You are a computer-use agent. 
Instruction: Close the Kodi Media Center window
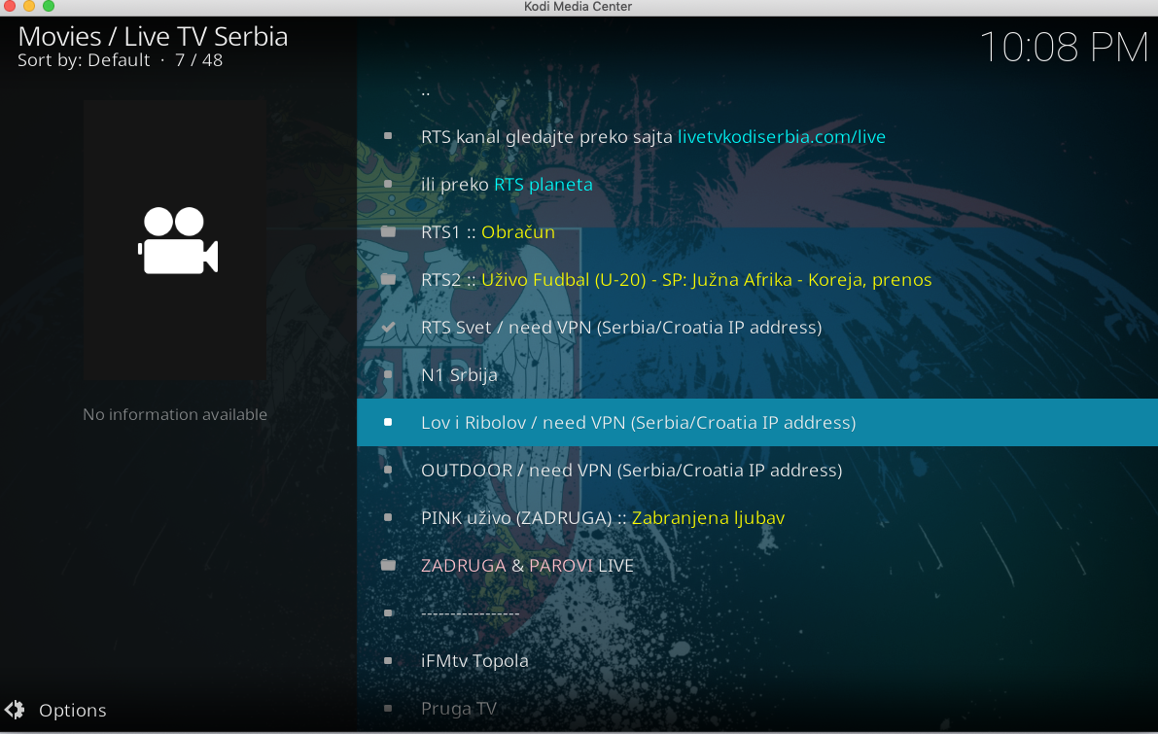tap(10, 6)
